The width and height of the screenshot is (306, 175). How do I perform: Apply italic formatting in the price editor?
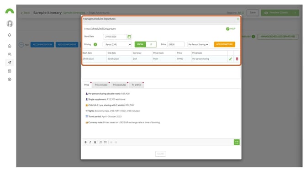[x=90, y=142]
